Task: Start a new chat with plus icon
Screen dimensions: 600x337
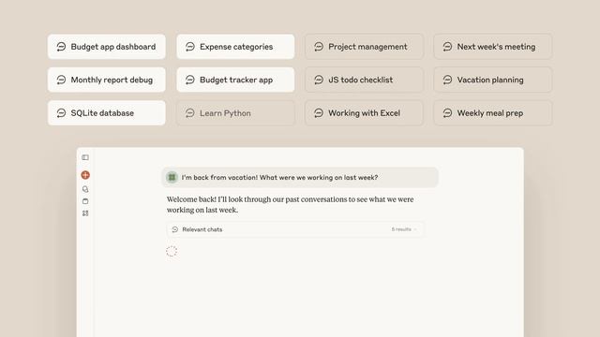Action: (x=85, y=175)
